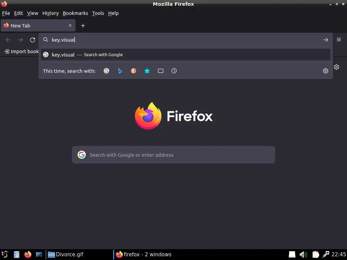Open the Bookmarks menu
This screenshot has height=260, width=347.
tap(75, 13)
